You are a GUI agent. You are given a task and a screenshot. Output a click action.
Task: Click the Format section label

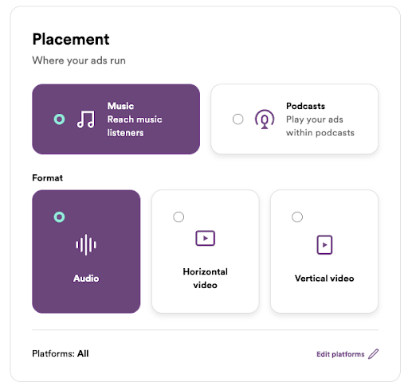(47, 177)
